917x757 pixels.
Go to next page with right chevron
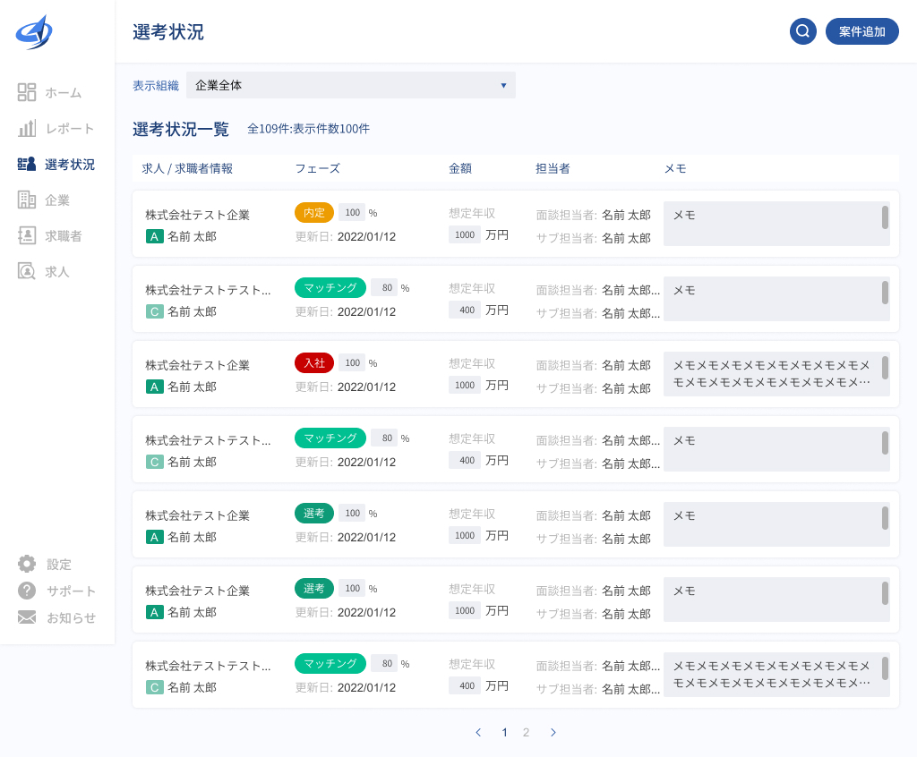[x=553, y=732]
